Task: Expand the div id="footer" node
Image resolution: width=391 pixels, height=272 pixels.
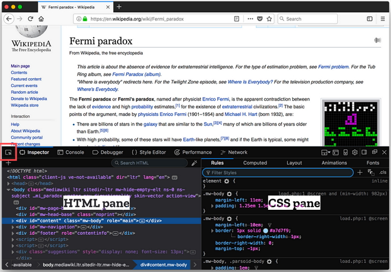Action: click(13, 233)
